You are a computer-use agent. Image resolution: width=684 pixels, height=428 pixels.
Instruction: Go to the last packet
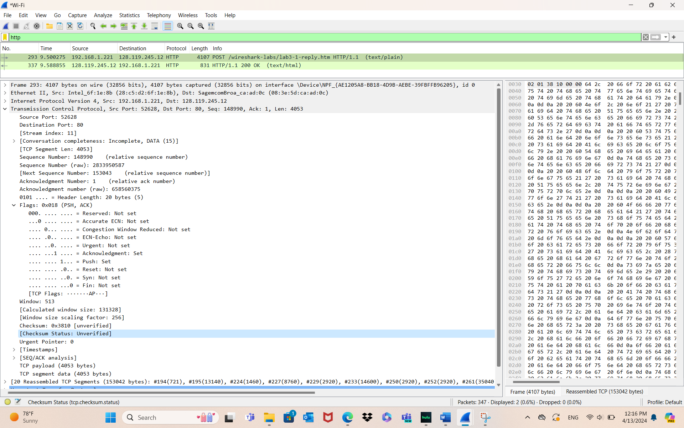[144, 26]
